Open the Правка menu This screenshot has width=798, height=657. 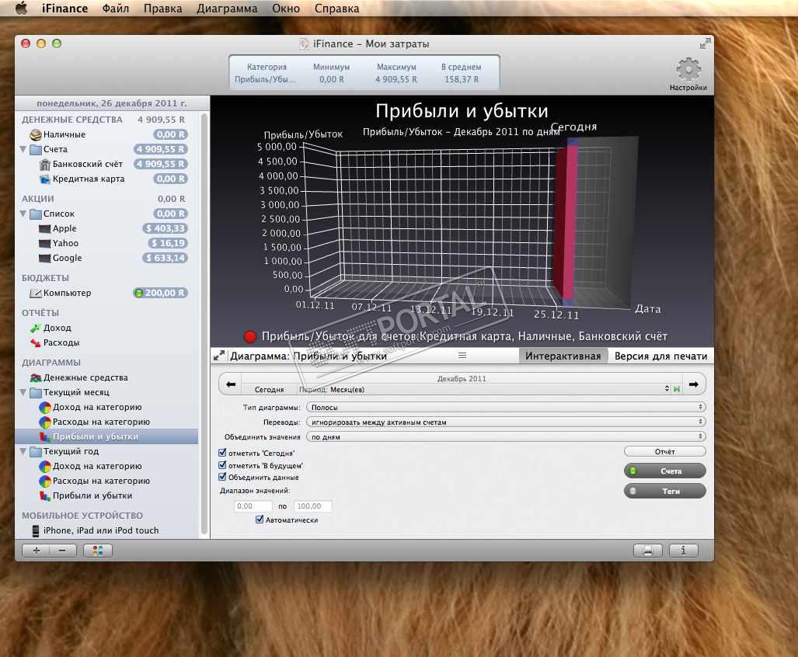(x=163, y=9)
